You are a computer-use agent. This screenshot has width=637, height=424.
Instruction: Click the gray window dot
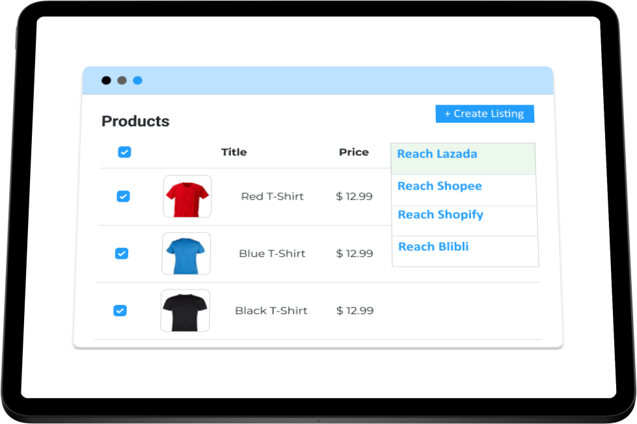(122, 81)
